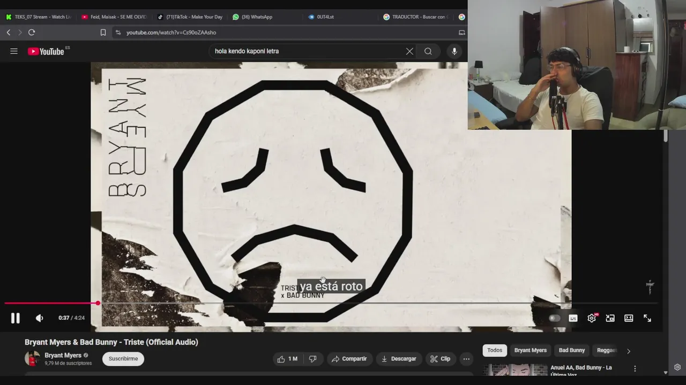The height and width of the screenshot is (385, 686).
Task: Create a Clip with scissors button
Action: (439, 359)
